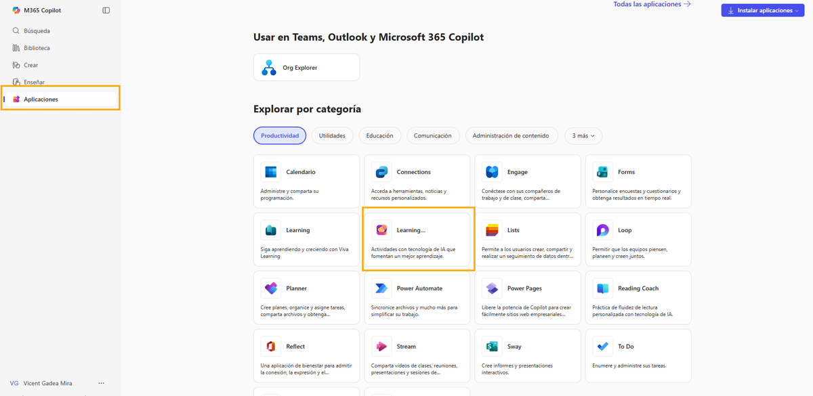Click the M365 Copilot logo icon
The image size is (813, 396).
(x=16, y=10)
